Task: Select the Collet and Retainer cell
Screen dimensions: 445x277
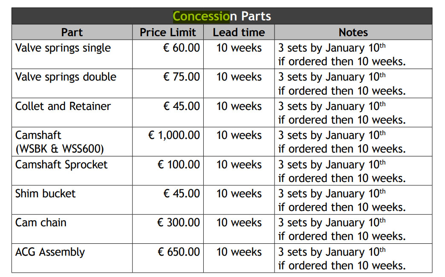Action: click(x=72, y=113)
